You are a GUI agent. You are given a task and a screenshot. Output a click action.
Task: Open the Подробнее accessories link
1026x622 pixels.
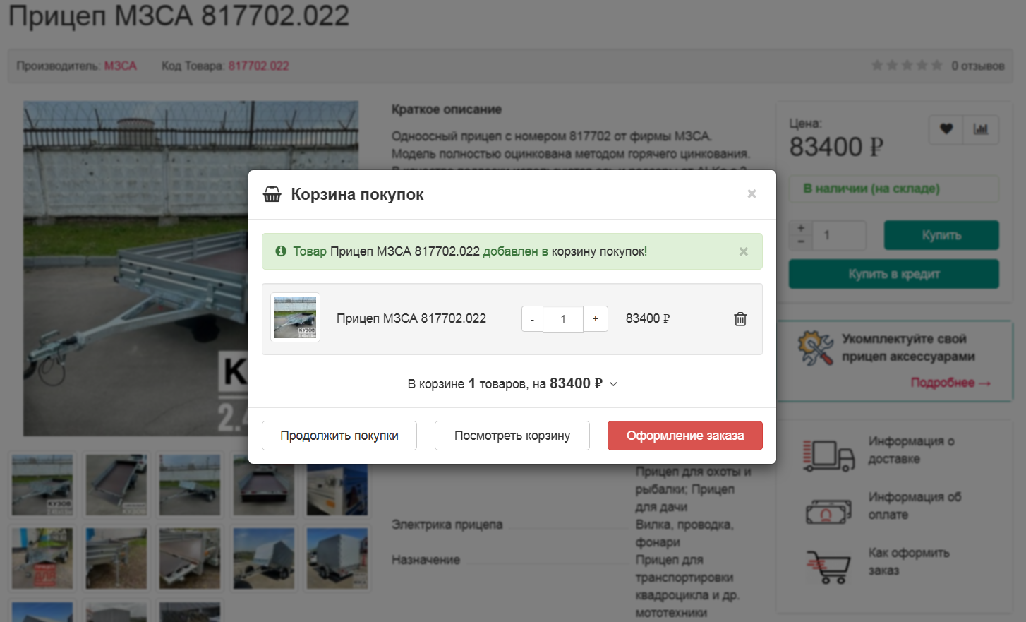(x=950, y=383)
